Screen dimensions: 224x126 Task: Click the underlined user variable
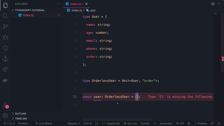pos(97,97)
